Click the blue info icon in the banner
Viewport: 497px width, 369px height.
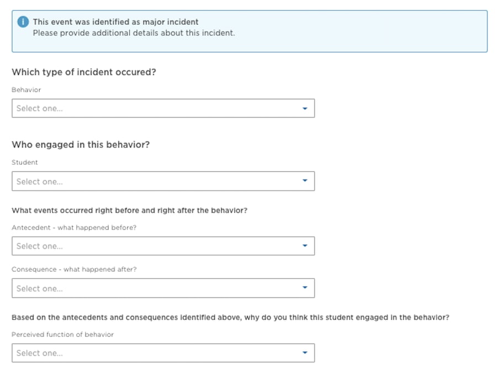click(x=23, y=22)
